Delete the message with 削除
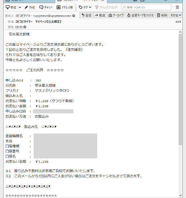 [162, 15]
